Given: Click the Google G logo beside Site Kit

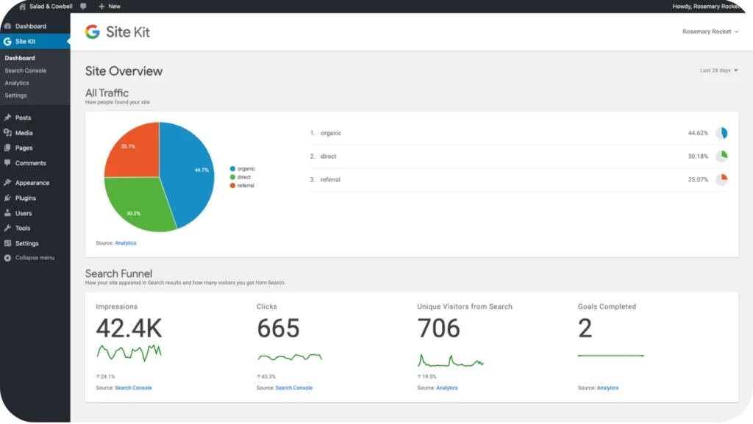Looking at the screenshot, I should click(x=92, y=32).
